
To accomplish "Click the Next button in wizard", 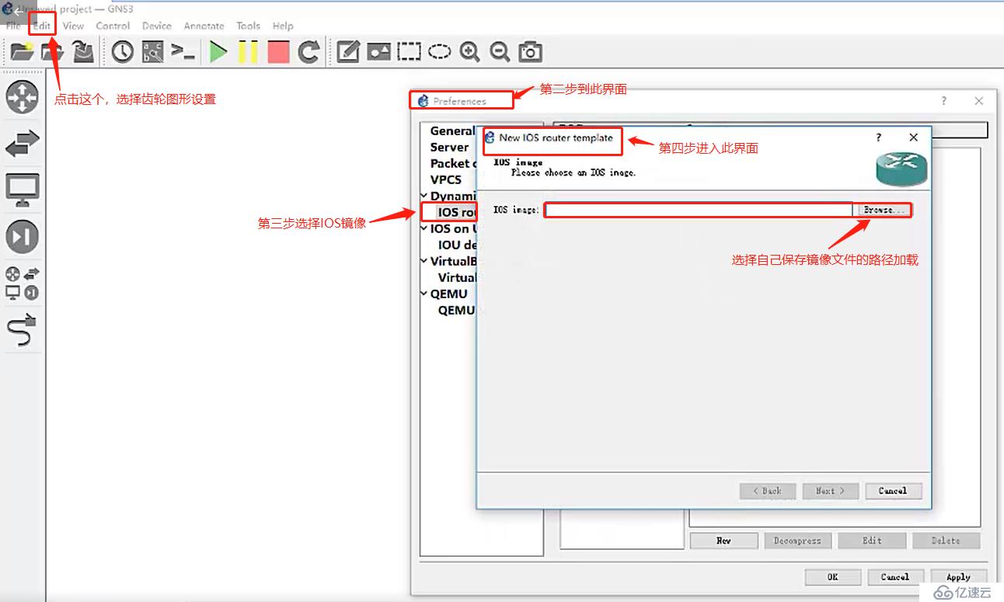I will [x=830, y=491].
